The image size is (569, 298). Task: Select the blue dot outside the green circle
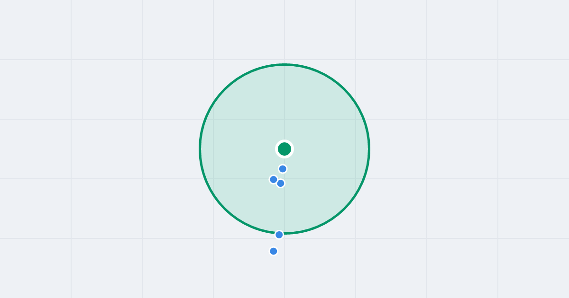point(274,251)
